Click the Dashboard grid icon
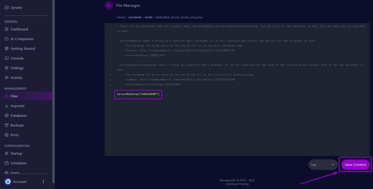373x189 pixels. tap(7, 29)
